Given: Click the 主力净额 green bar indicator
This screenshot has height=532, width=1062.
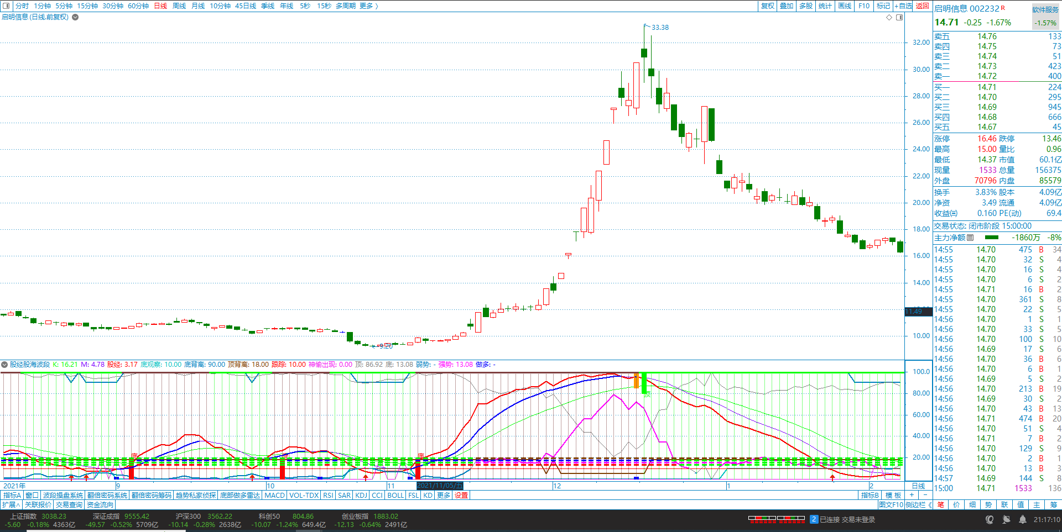Looking at the screenshot, I should (x=992, y=238).
